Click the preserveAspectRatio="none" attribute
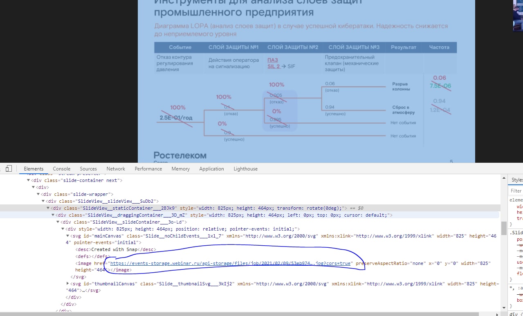This screenshot has width=523, height=316. pyautogui.click(x=390, y=263)
